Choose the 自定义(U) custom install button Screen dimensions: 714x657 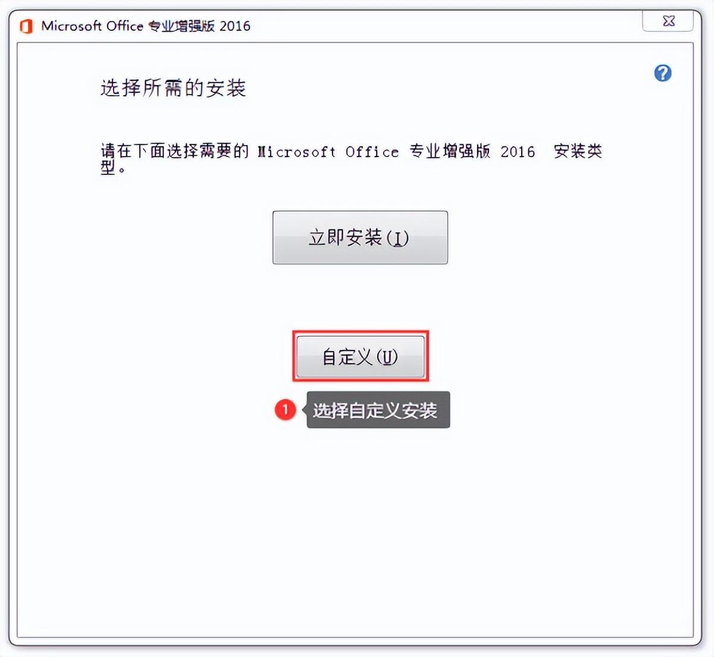[x=361, y=356]
